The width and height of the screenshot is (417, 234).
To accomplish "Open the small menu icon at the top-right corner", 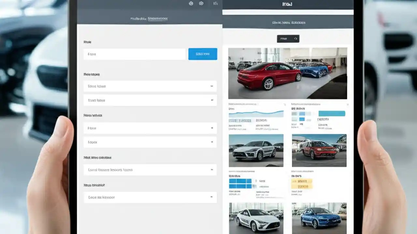I will (215, 3).
